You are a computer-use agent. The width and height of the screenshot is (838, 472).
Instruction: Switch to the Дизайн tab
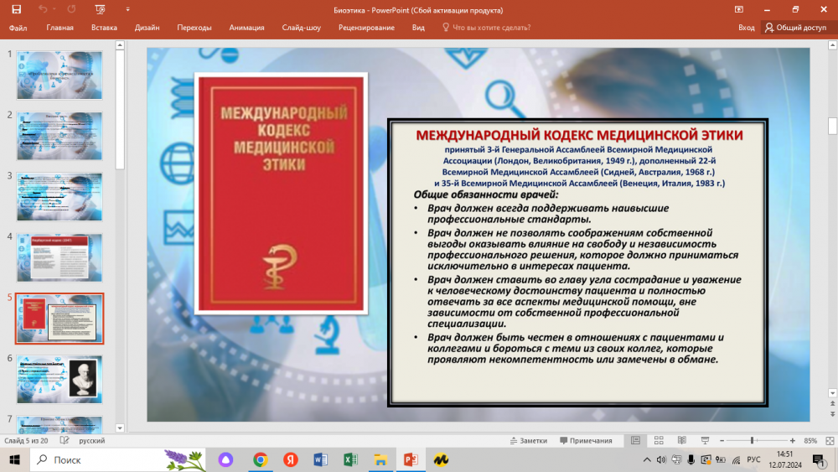(x=147, y=28)
